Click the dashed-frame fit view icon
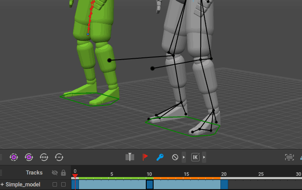 pos(289,157)
